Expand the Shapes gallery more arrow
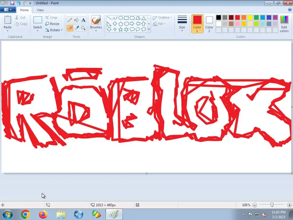The width and height of the screenshot is (293, 220). point(149,30)
